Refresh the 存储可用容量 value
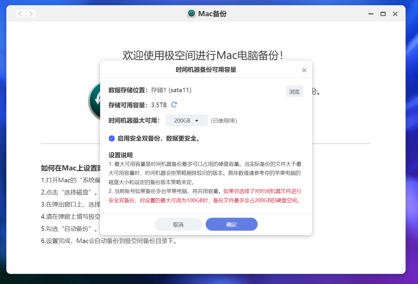This screenshot has height=284, width=418. tap(174, 105)
